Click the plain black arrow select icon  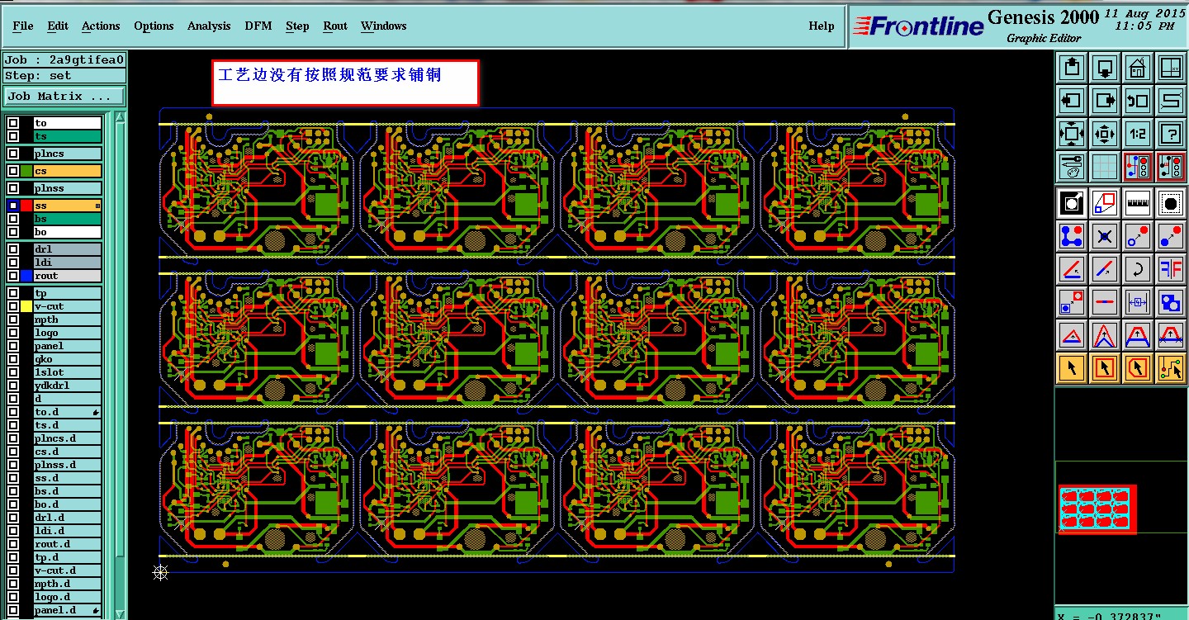coord(1072,367)
